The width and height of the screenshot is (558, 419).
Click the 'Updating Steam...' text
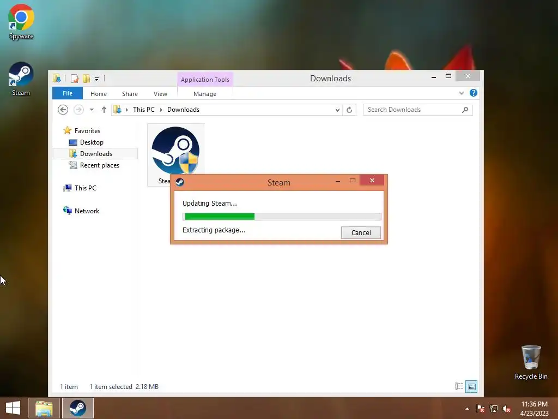pos(210,203)
